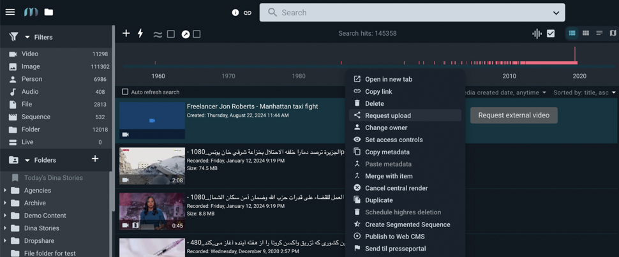Open Today's Dina Stories folder
This screenshot has width=619, height=257.
(x=54, y=178)
